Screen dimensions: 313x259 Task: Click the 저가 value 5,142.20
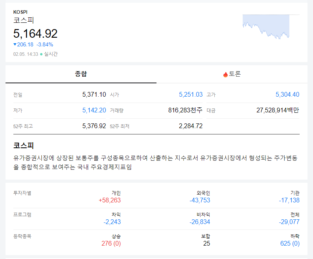94,110
